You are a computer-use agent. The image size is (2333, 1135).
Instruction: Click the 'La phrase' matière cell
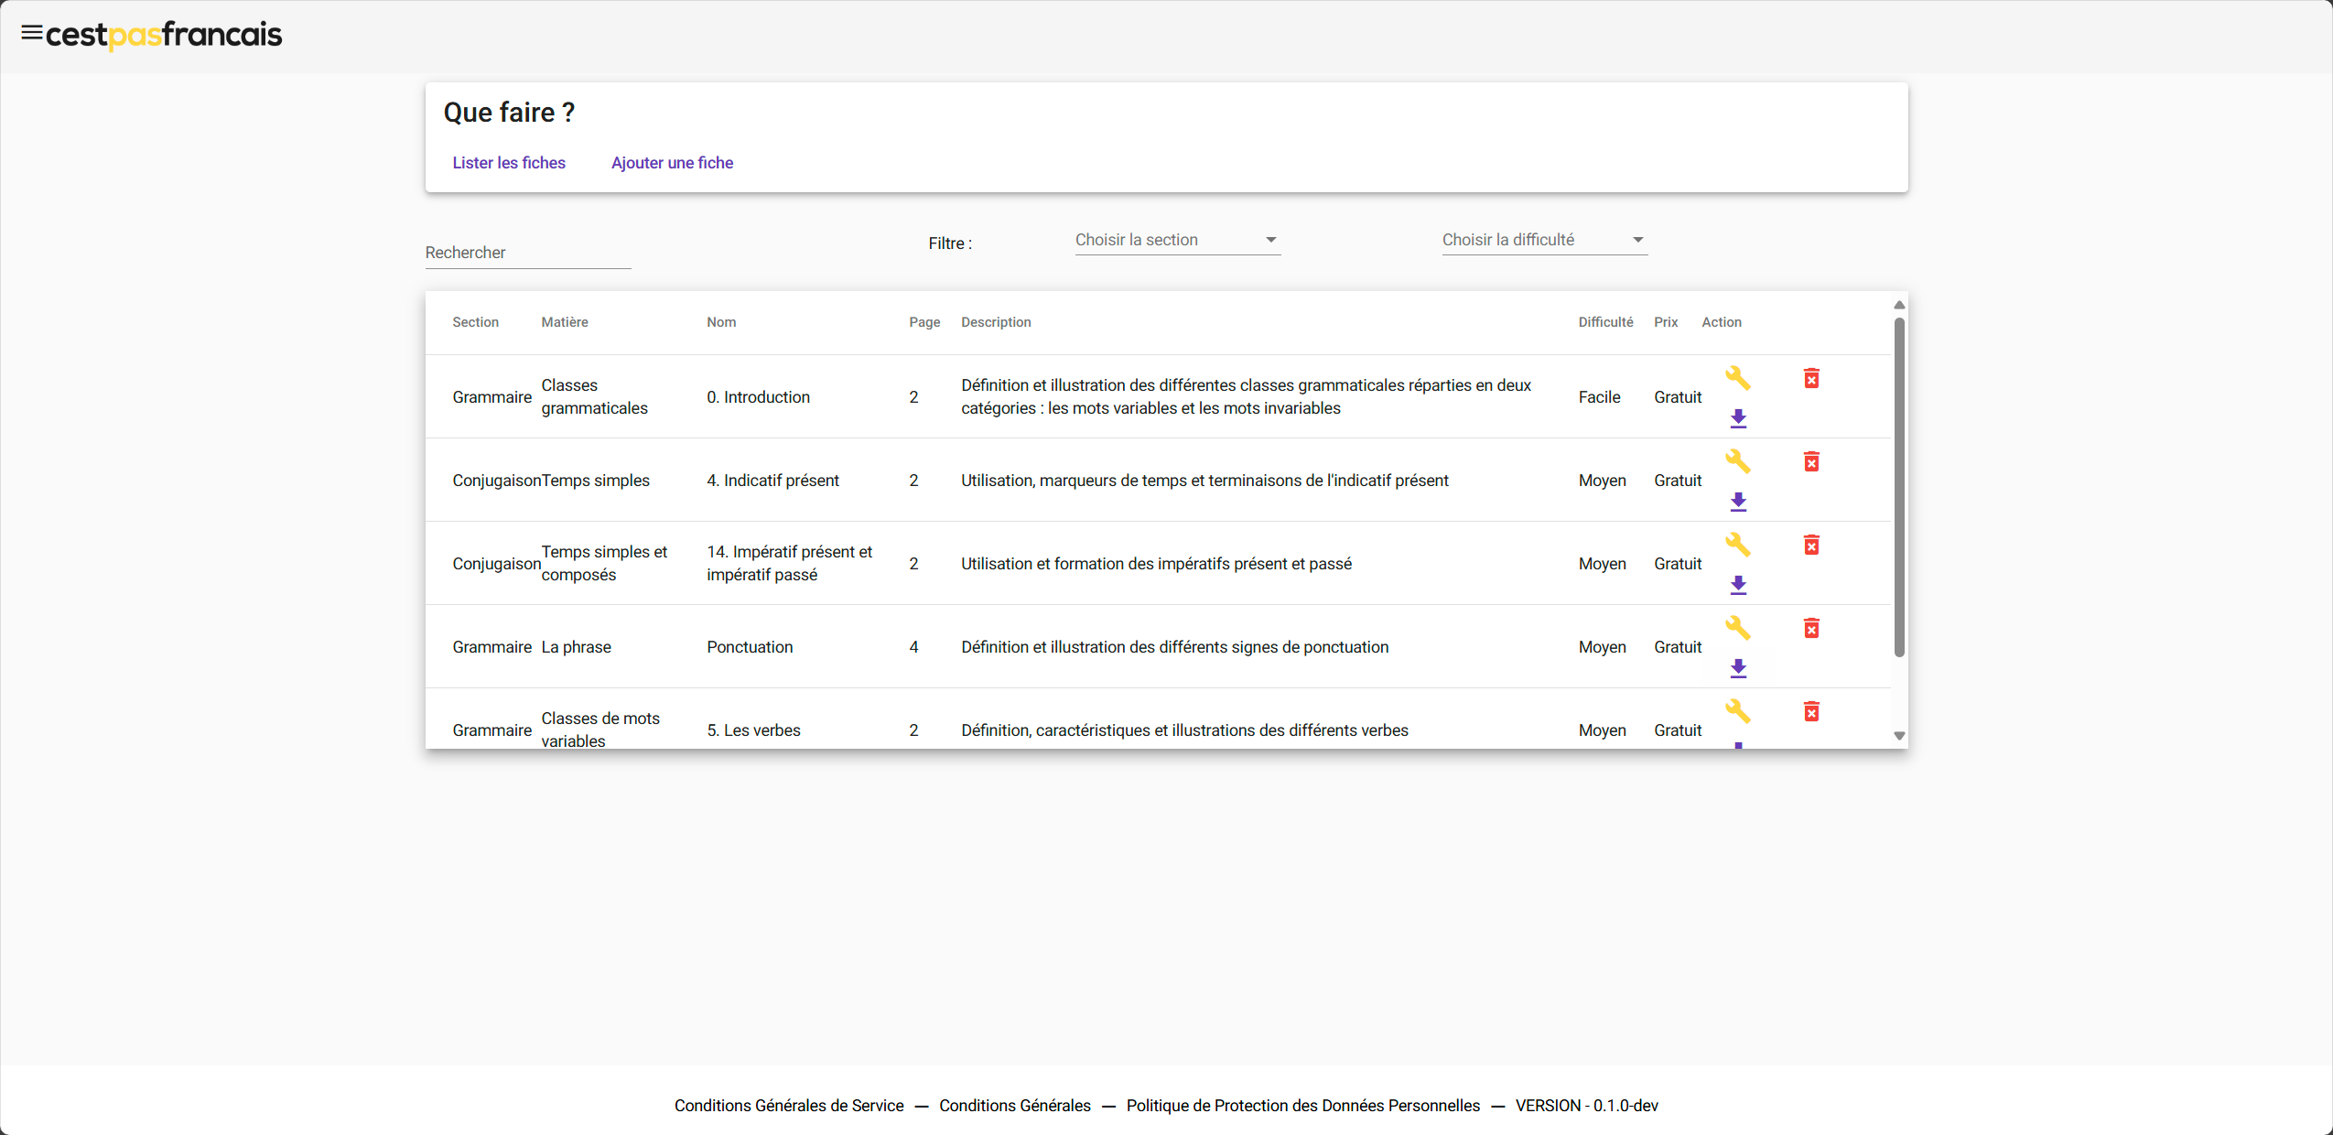(x=576, y=647)
